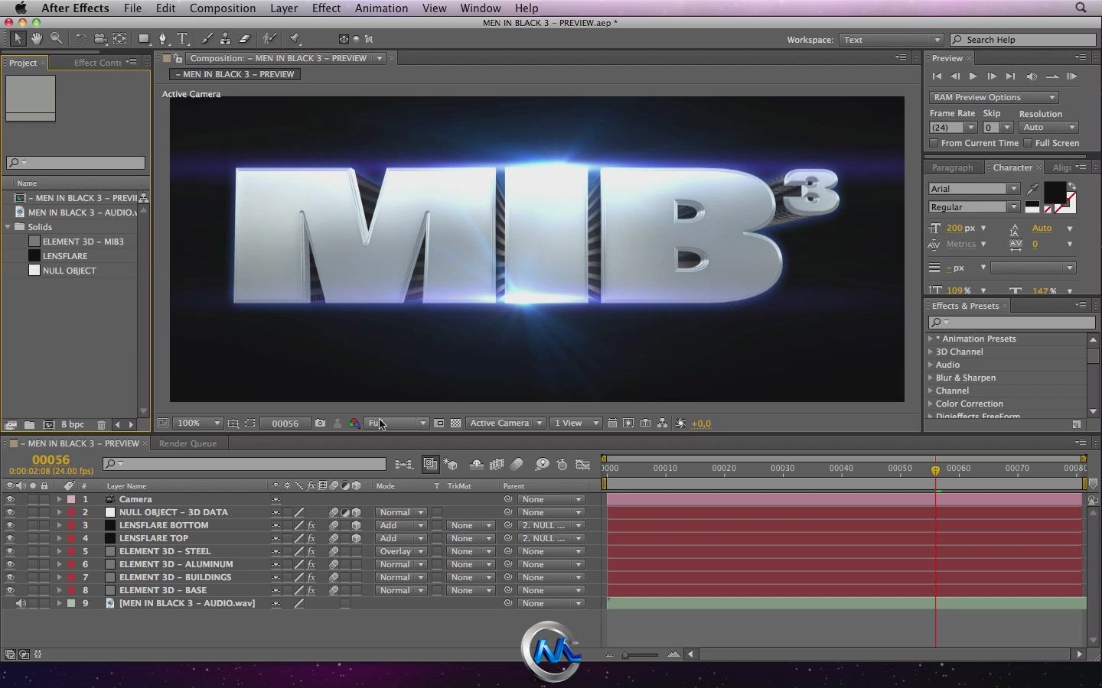Open Show Channel RGB circles button
The image size is (1102, 688).
click(354, 424)
